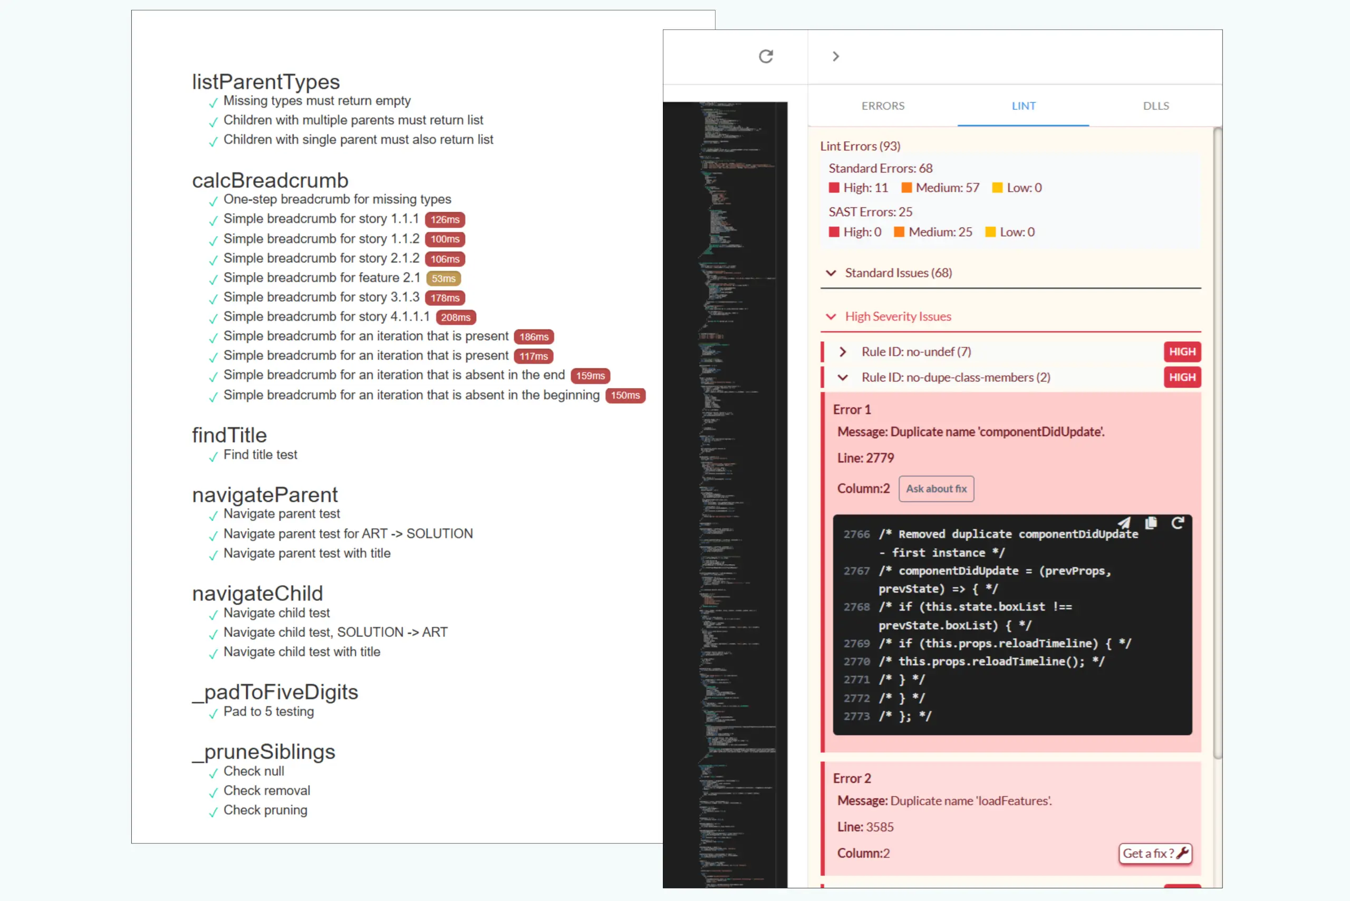This screenshot has width=1350, height=901.
Task: Collapse Rule ID no-dupe-class-members (2)
Action: tap(843, 377)
